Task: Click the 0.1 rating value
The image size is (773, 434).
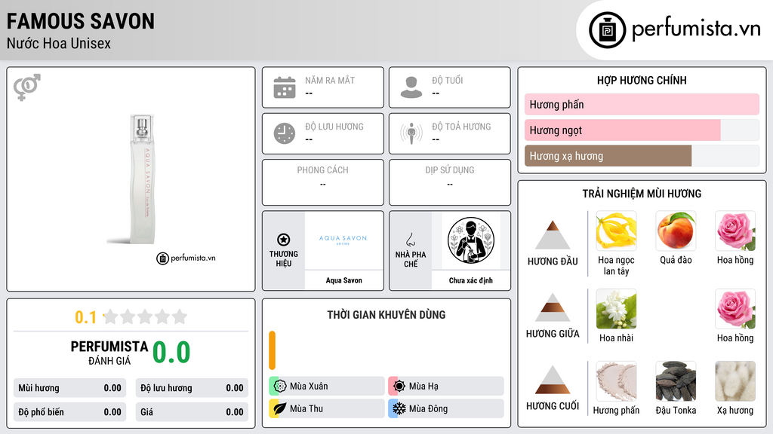Action: [x=85, y=317]
